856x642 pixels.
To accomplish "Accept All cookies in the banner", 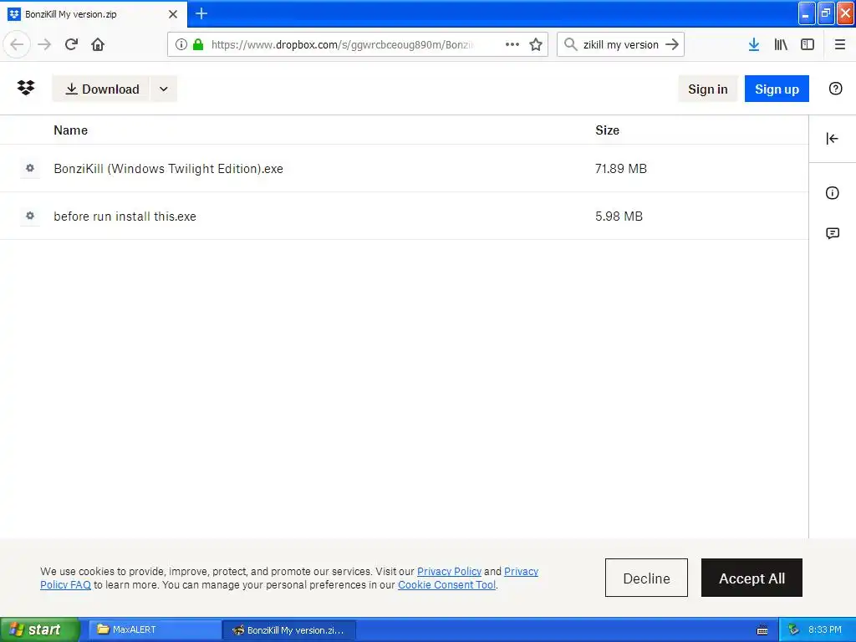I will pos(752,578).
